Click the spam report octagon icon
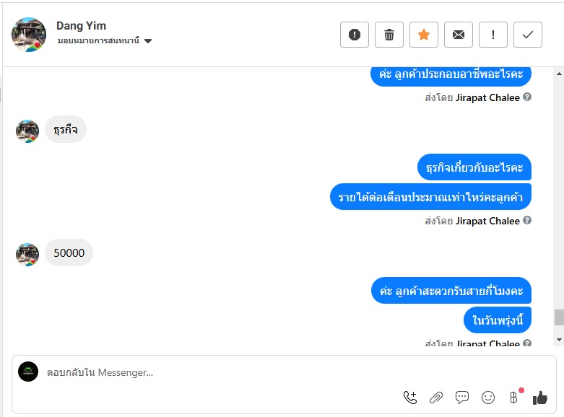This screenshot has width=564, height=417. point(355,35)
